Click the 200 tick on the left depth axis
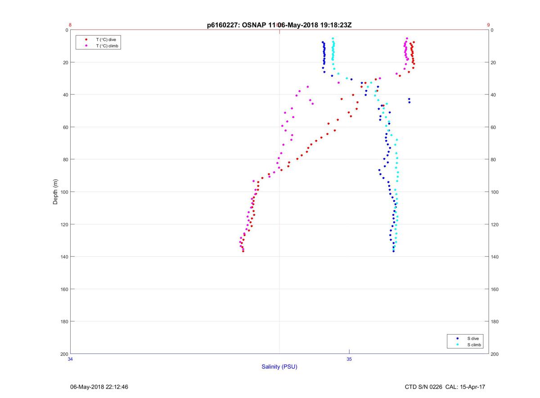 click(x=64, y=354)
